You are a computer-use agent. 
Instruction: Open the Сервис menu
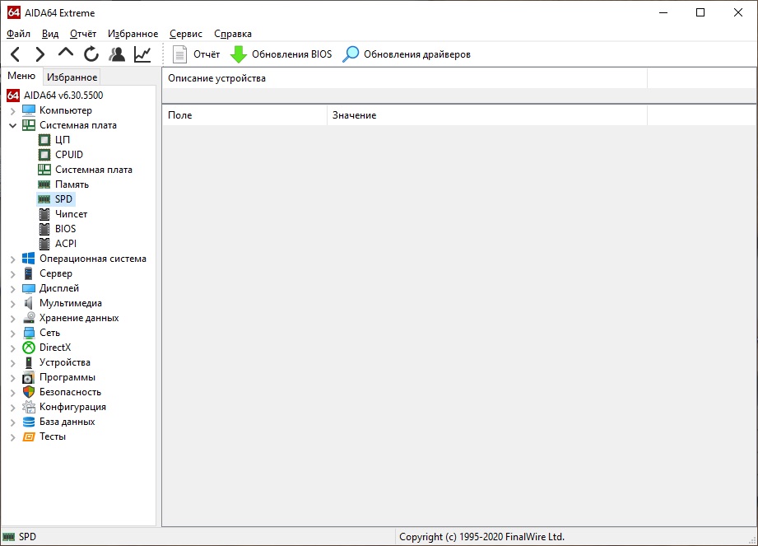[186, 34]
